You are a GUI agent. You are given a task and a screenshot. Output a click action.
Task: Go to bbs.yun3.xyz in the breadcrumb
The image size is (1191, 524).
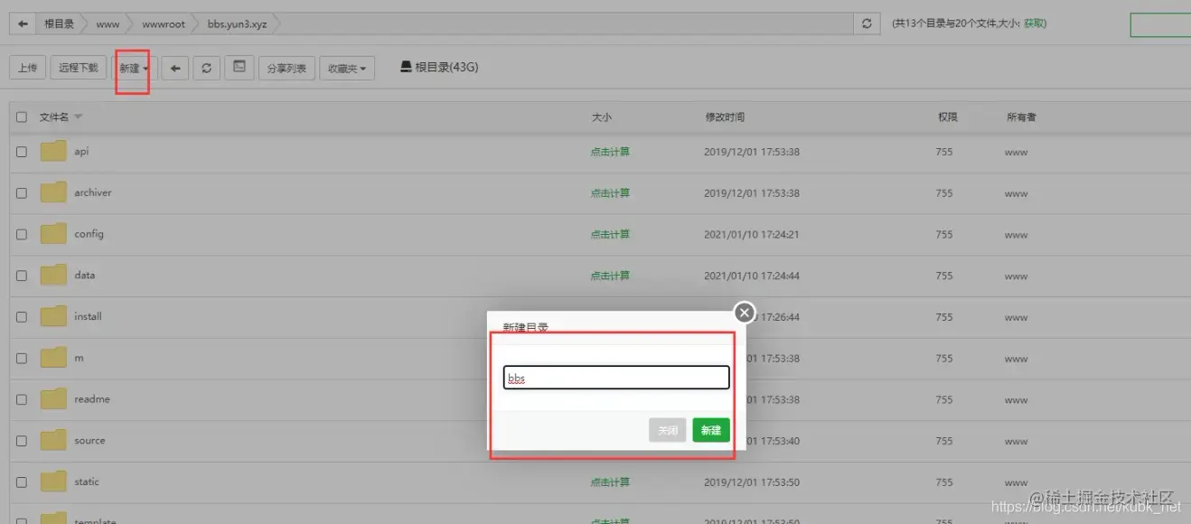(237, 24)
